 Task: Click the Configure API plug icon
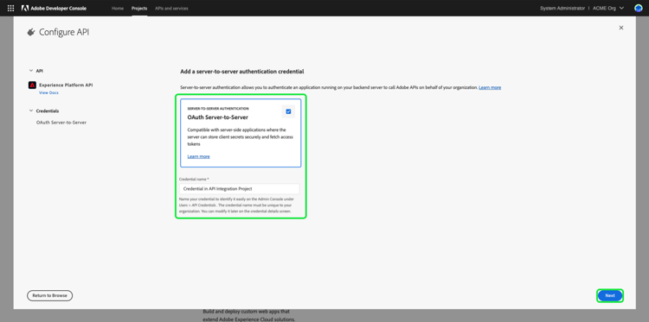pos(30,32)
